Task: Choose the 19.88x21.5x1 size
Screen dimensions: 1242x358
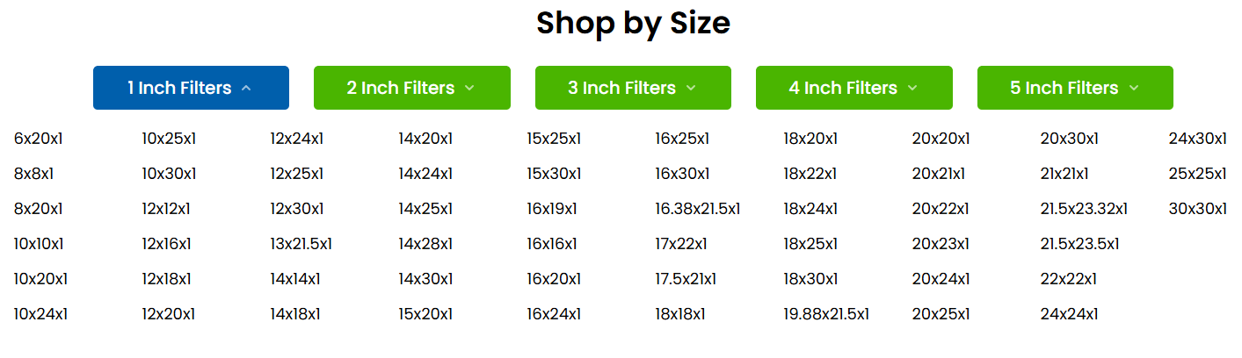Action: (x=826, y=314)
